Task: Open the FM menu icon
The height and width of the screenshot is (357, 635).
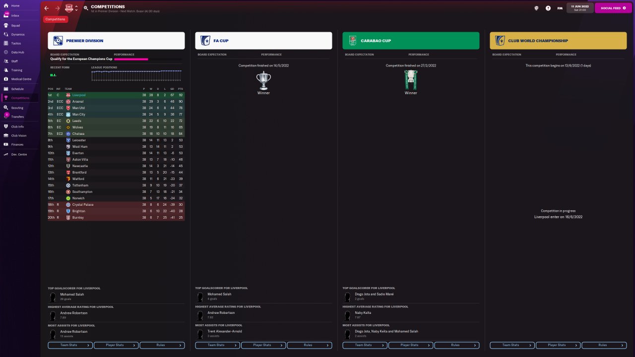Action: [560, 8]
